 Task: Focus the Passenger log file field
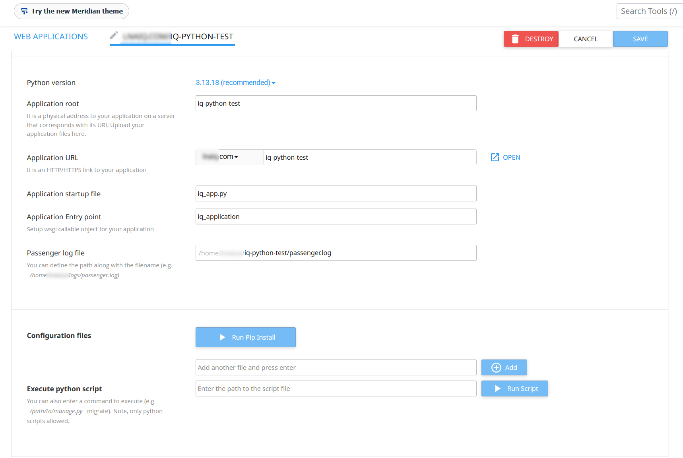pos(336,253)
